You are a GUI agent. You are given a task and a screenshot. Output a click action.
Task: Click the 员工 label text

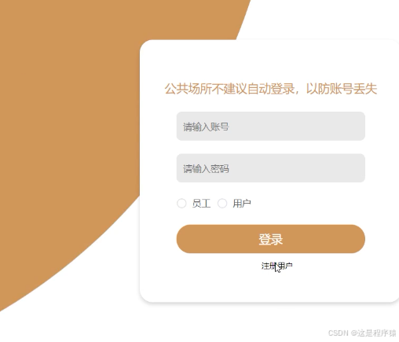tap(201, 204)
